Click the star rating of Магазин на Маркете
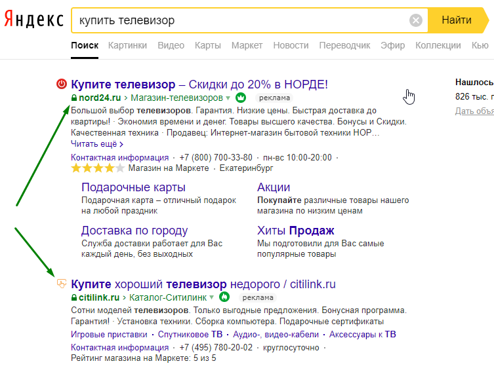Viewport: 494px width, 374px height. (98, 168)
